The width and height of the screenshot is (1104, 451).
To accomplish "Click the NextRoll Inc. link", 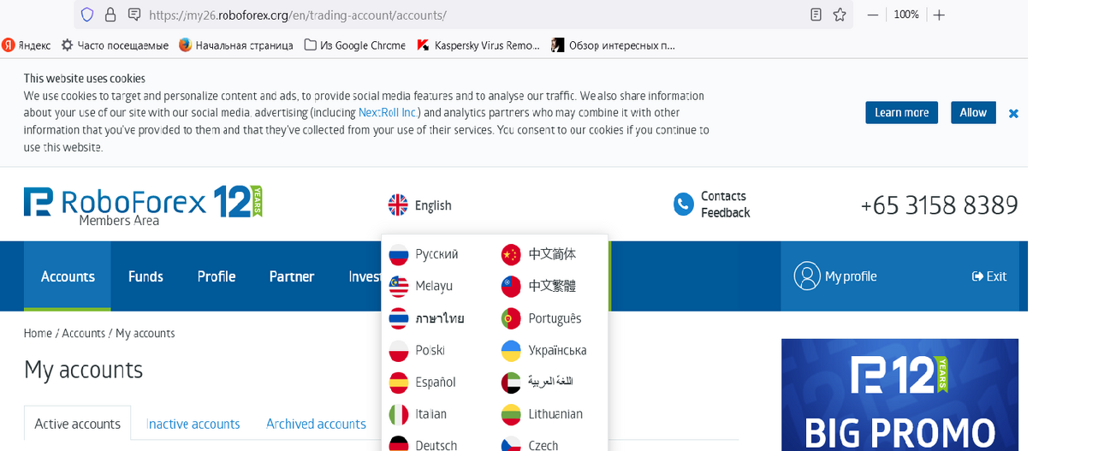I will [x=388, y=113].
